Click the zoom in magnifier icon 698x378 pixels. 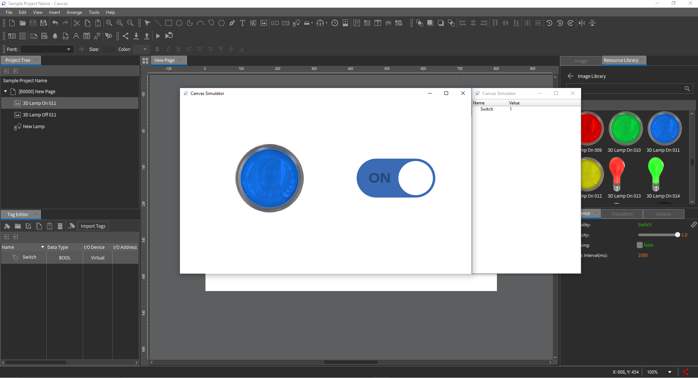pos(119,23)
